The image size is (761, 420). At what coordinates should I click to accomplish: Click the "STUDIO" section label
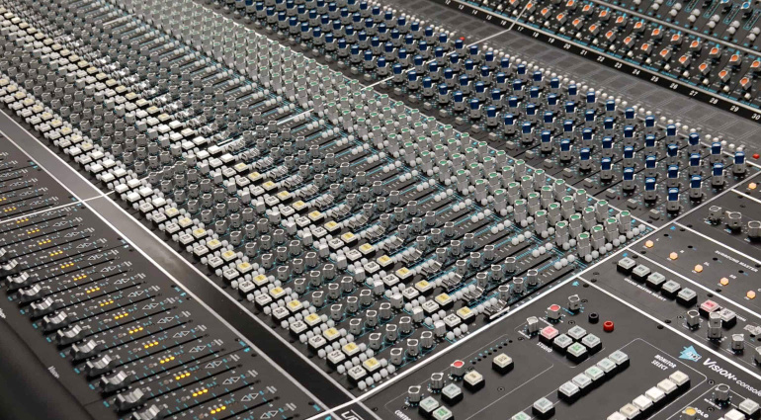546,347
